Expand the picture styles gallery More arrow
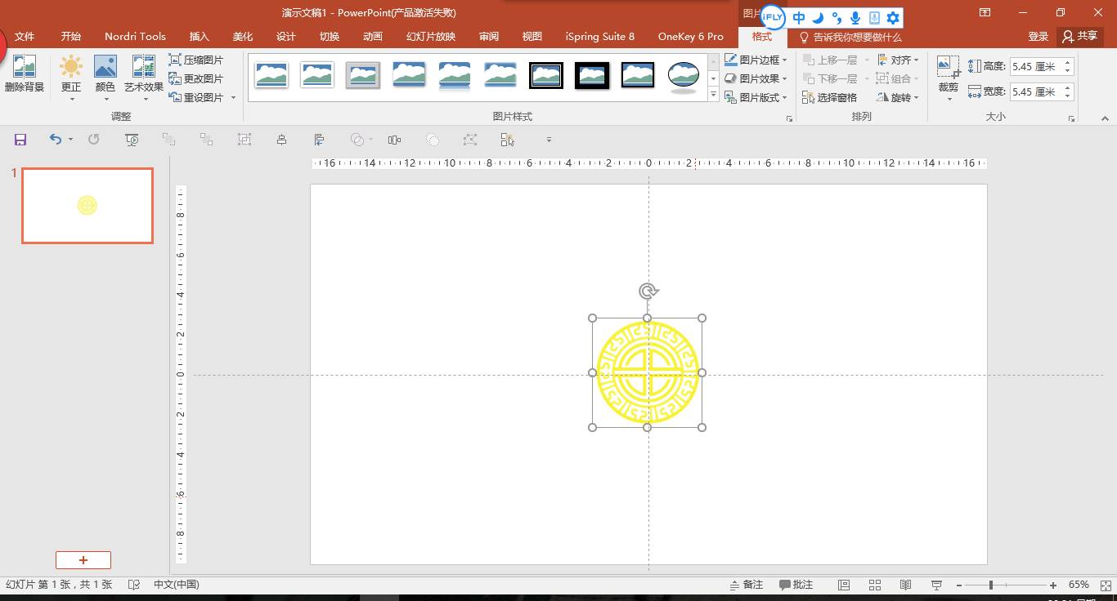The width and height of the screenshot is (1117, 601). click(713, 96)
